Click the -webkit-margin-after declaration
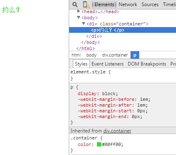176x155 pixels. 113,105
